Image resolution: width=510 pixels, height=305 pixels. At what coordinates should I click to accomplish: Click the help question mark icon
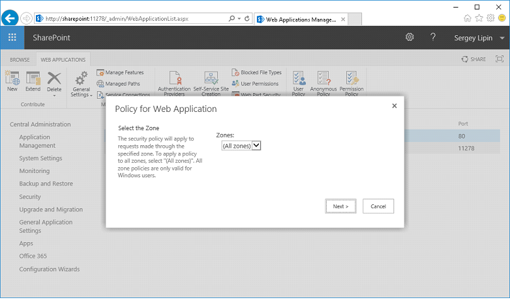(433, 37)
